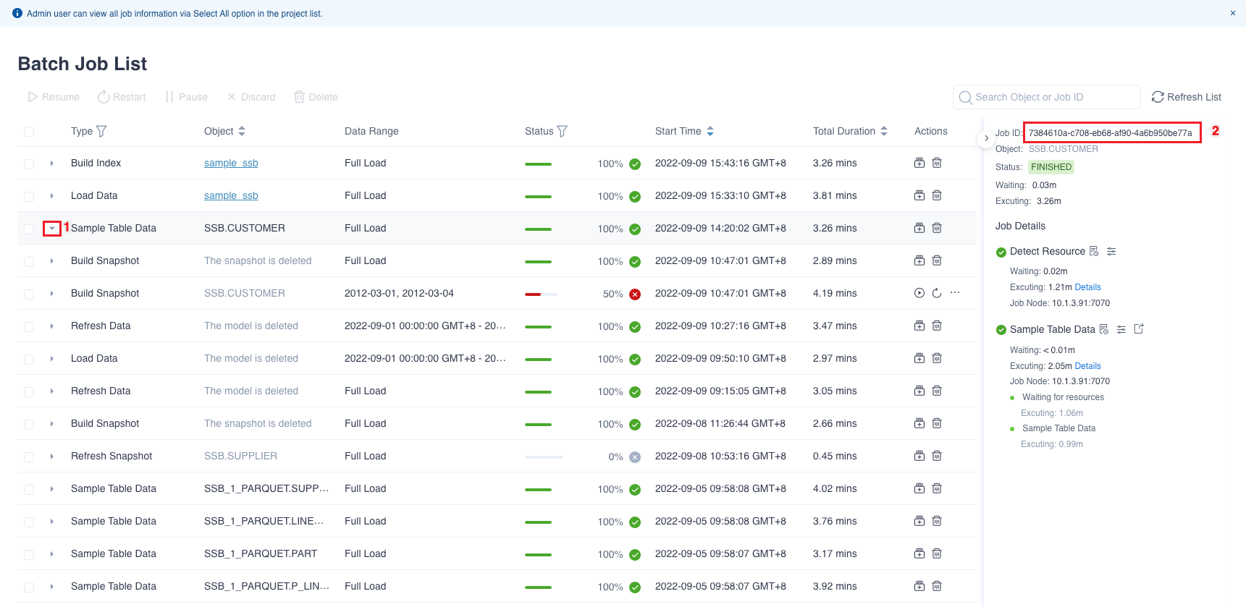The image size is (1246, 607).
Task: Click diagnostic package icon for SSB.SUPPLIER job
Action: (919, 456)
